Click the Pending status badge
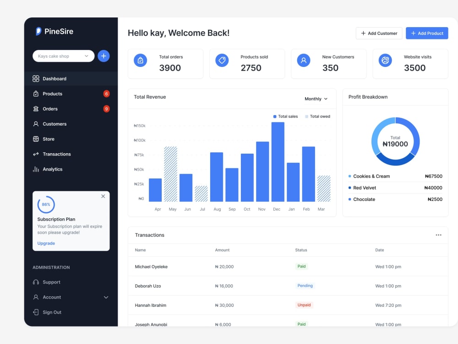This screenshot has height=344, width=458. [305, 285]
